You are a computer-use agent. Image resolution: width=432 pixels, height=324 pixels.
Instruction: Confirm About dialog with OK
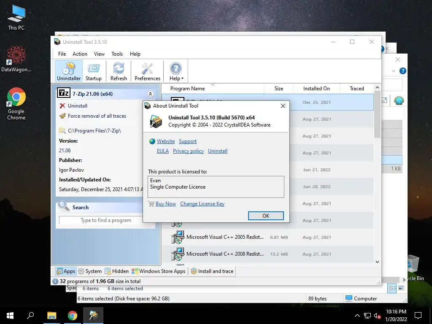[x=266, y=216]
